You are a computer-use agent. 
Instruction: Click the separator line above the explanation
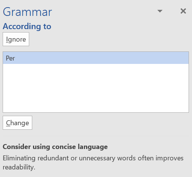click(96, 136)
